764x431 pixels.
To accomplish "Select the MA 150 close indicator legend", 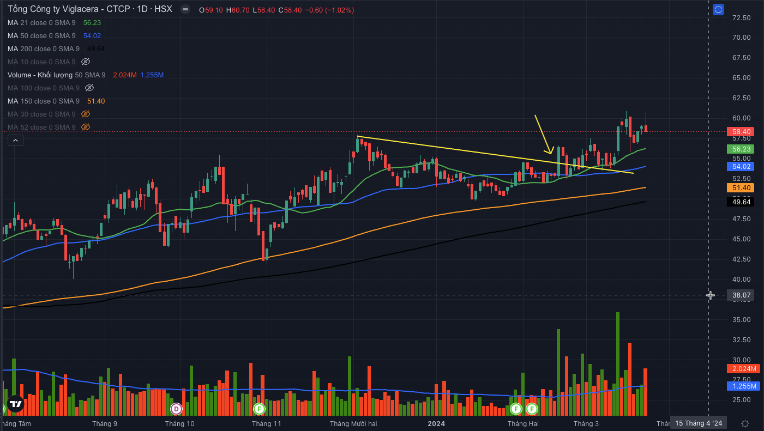I will [44, 101].
